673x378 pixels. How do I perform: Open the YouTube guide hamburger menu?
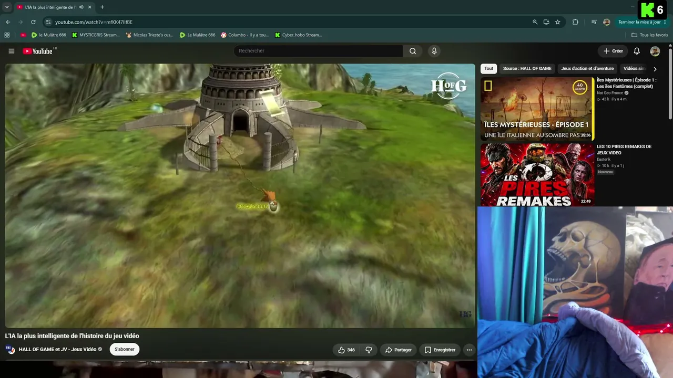11,51
